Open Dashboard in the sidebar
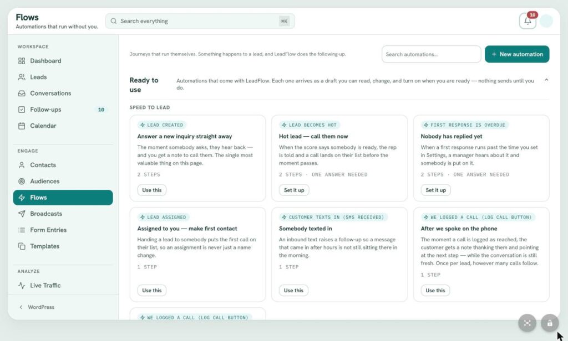568x341 pixels. pyautogui.click(x=63, y=61)
